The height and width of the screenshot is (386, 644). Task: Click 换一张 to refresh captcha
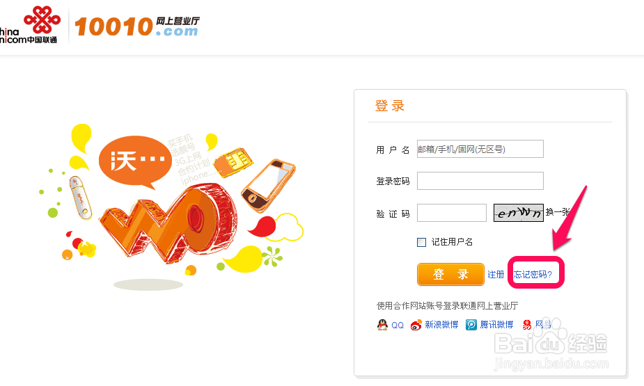[558, 212]
